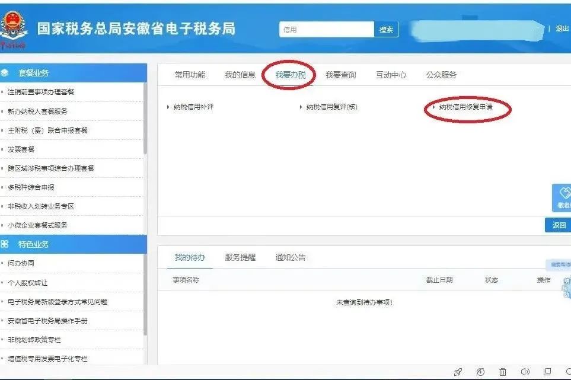This screenshot has height=380, width=571.
Task: Click the 特色业务 list scrollbar
Action: click(145, 295)
